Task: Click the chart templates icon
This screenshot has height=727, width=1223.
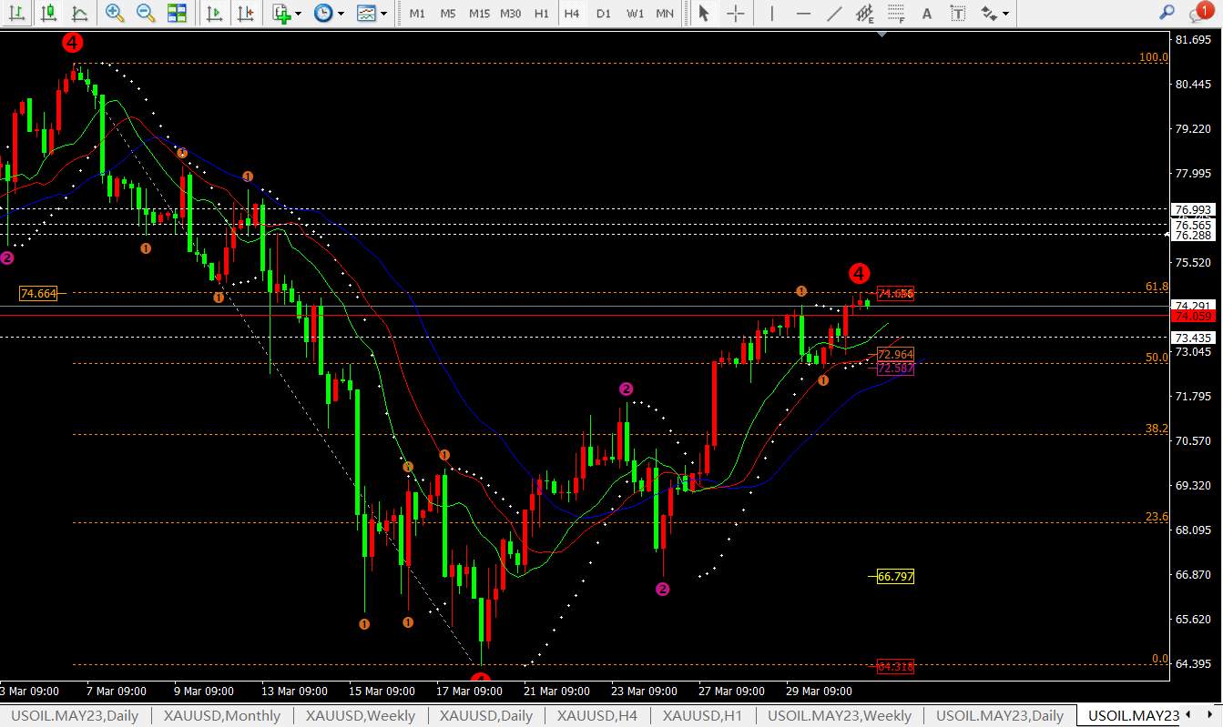Action: pyautogui.click(x=366, y=14)
